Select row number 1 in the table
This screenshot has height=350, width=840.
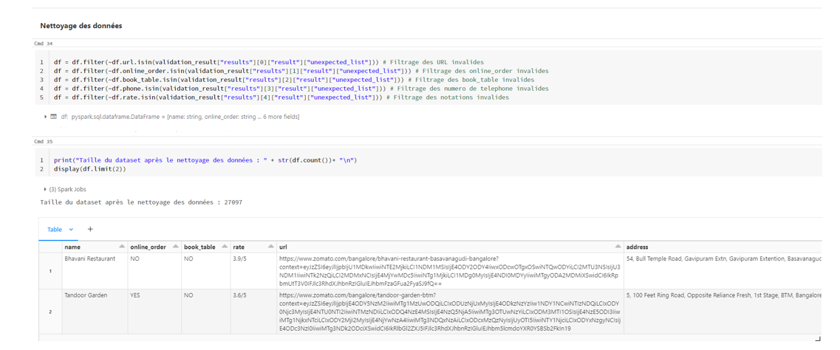(x=50, y=271)
